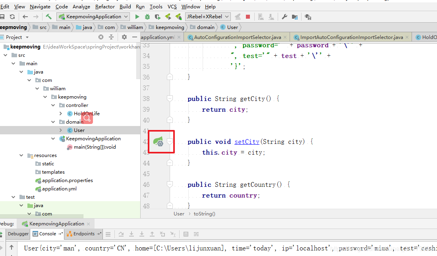Screen dimensions: 437x256
Task: Open JRebel+XRebel dropdown
Action: pyautogui.click(x=208, y=17)
